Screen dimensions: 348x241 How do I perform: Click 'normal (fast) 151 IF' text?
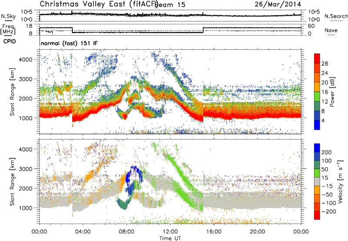point(69,43)
